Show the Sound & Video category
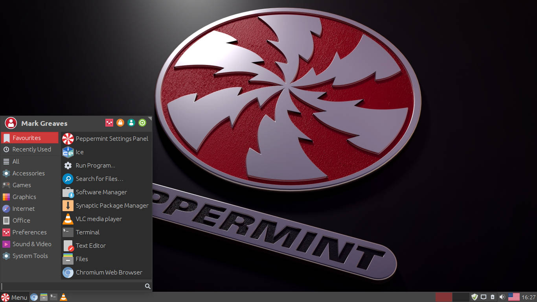 [x=31, y=244]
